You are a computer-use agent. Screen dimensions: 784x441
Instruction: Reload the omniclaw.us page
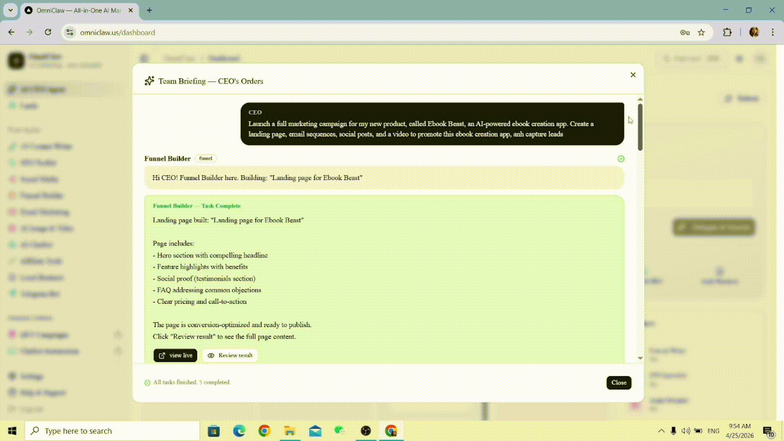tap(48, 32)
